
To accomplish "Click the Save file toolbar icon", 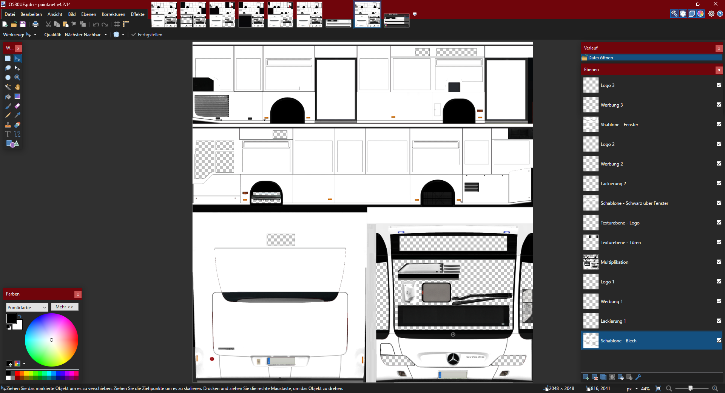I will pos(23,24).
